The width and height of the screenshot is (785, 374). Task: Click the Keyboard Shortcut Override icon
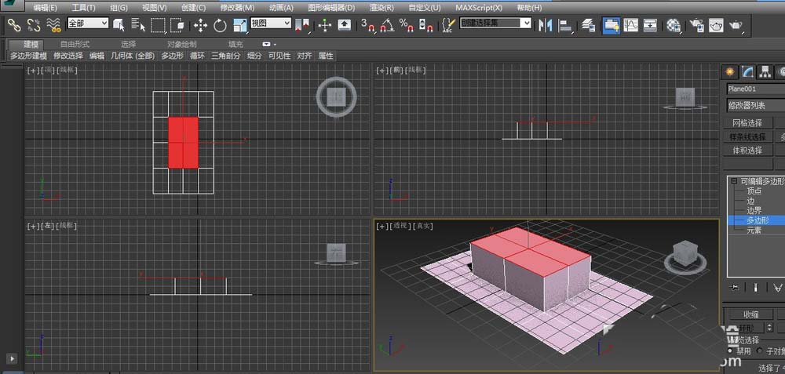point(345,25)
